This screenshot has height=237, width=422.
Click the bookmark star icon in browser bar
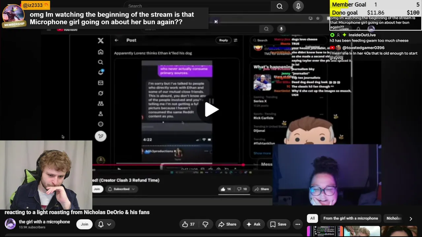318,18
